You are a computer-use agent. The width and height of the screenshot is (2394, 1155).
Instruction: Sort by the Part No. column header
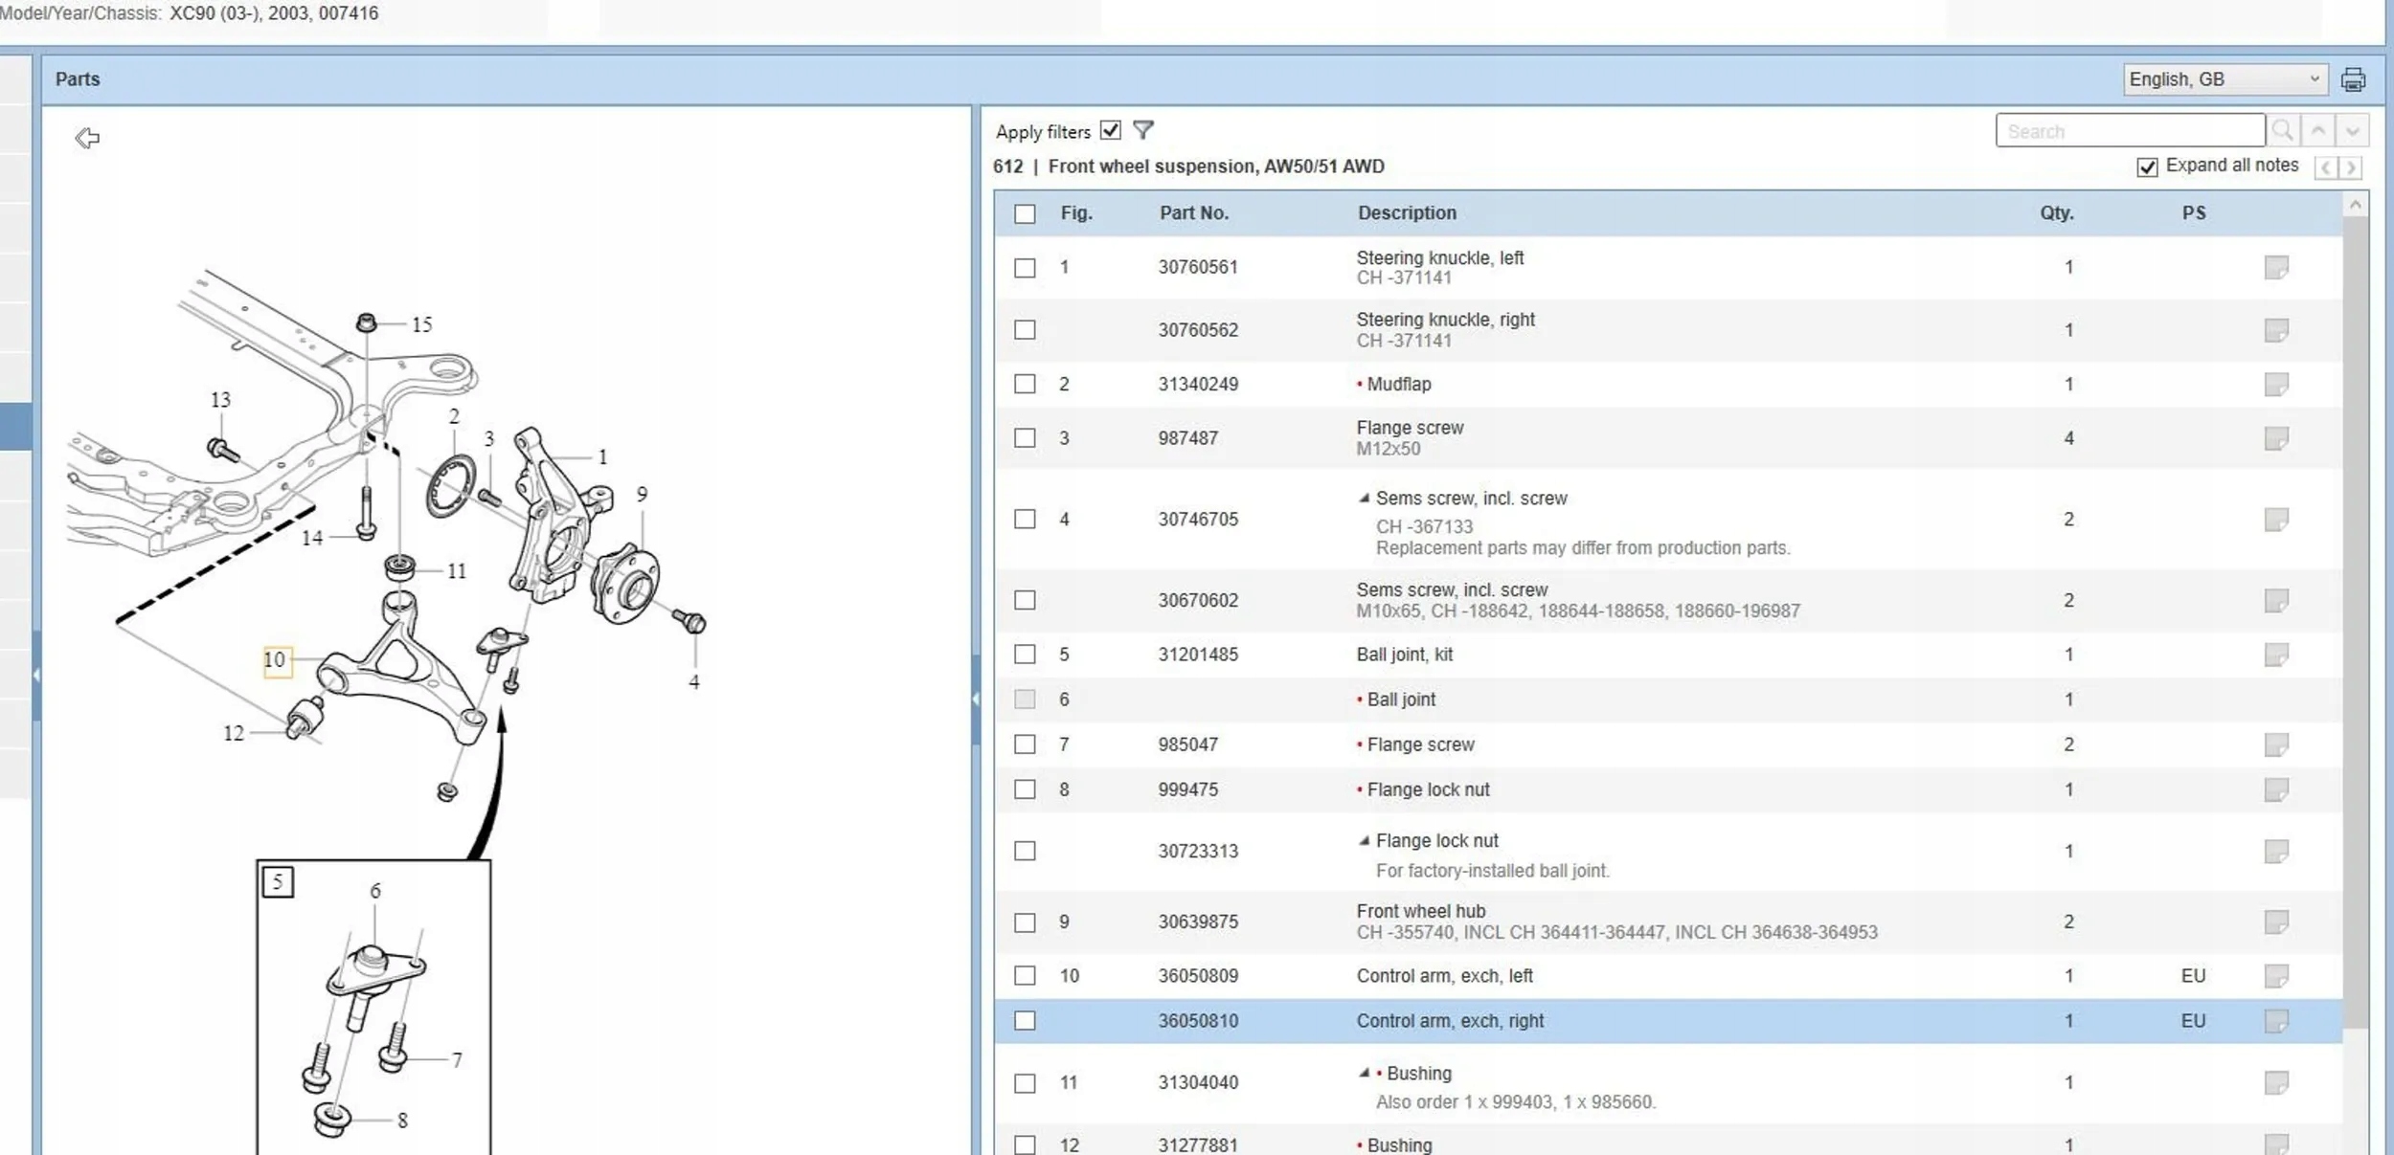click(x=1194, y=212)
